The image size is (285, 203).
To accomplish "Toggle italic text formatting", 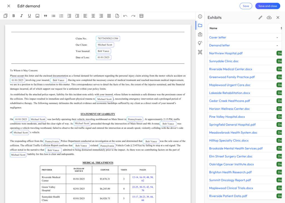I will click(21, 16).
